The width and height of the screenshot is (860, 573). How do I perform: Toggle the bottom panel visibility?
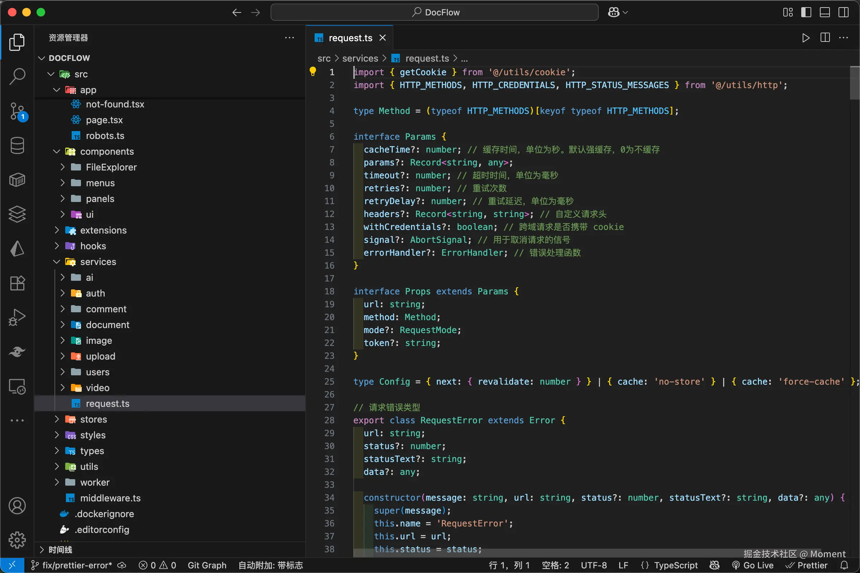pyautogui.click(x=825, y=13)
